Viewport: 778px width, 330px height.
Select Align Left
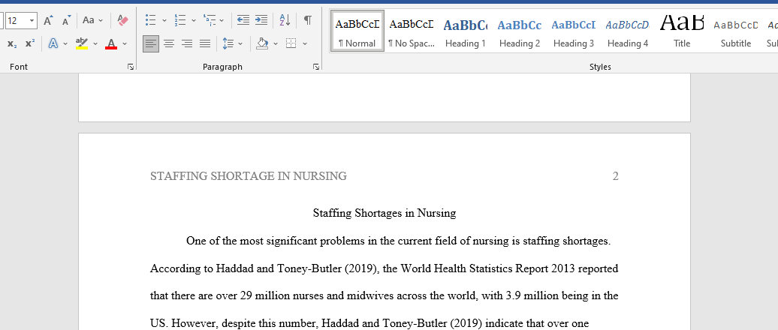[151, 43]
